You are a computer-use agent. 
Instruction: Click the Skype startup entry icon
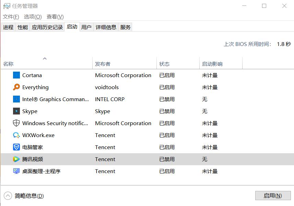pyautogui.click(x=15, y=111)
